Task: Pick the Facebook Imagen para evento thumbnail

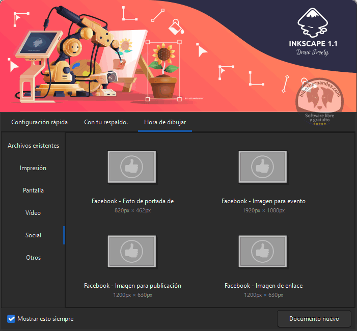Action: (x=263, y=167)
